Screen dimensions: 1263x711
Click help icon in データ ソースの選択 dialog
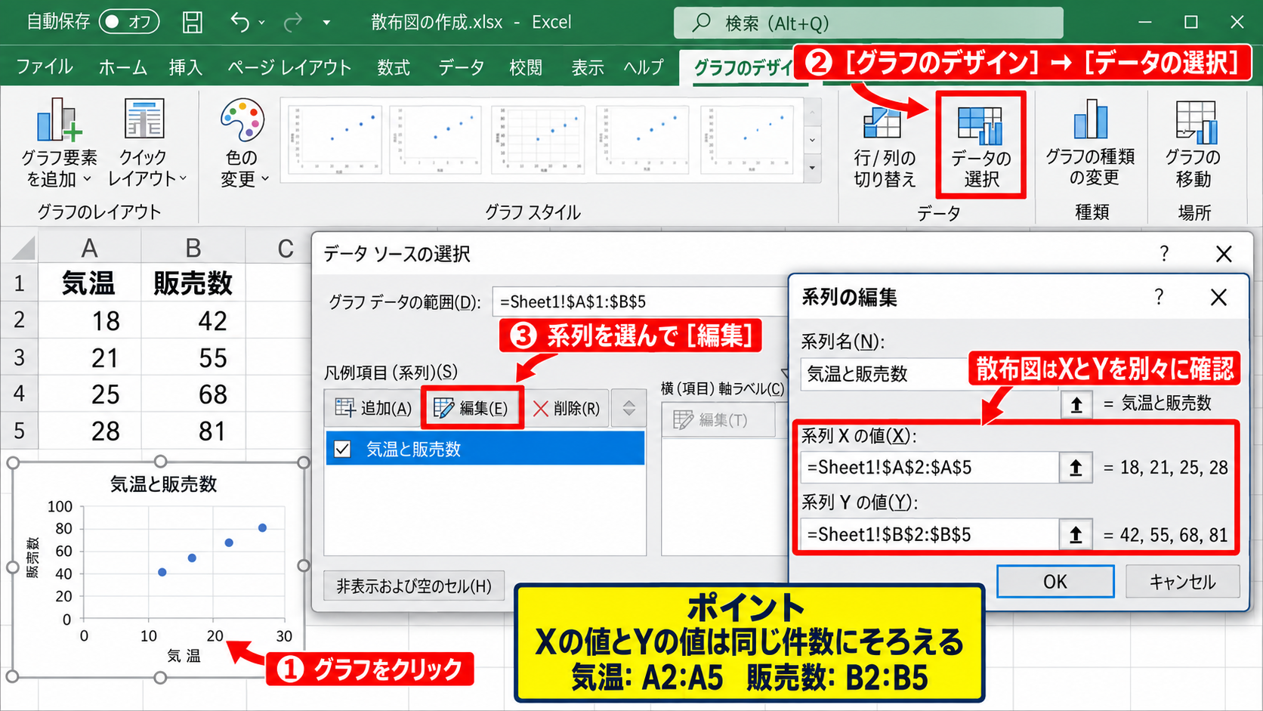[1164, 253]
